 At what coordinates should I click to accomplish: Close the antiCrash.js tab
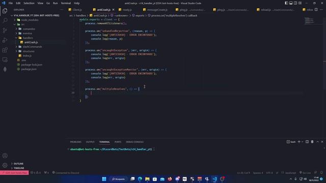click(x=113, y=10)
